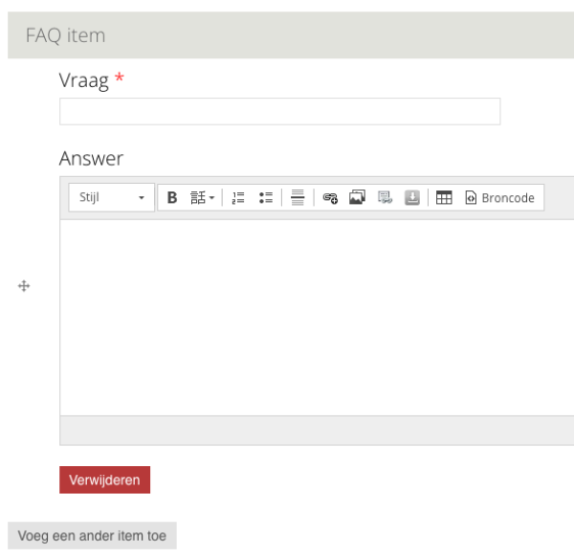Insert a bulleted list
The width and height of the screenshot is (574, 559).
(x=266, y=198)
